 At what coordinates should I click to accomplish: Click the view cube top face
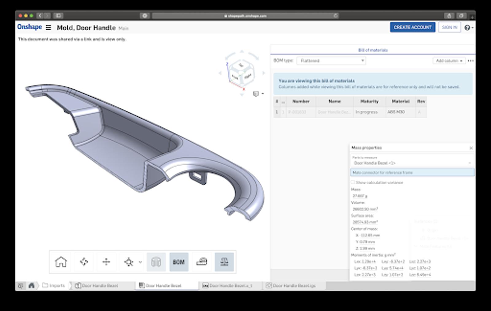[241, 65]
